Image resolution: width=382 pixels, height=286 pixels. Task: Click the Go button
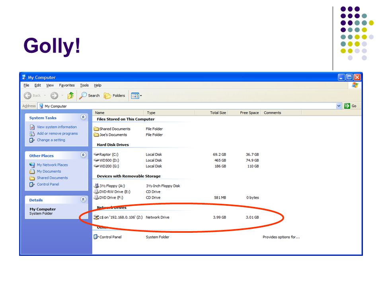[350, 106]
